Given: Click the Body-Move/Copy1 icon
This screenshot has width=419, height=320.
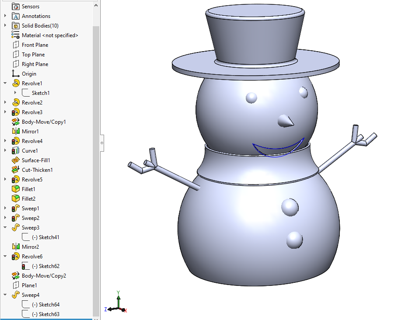Looking at the screenshot, I should 16,122.
